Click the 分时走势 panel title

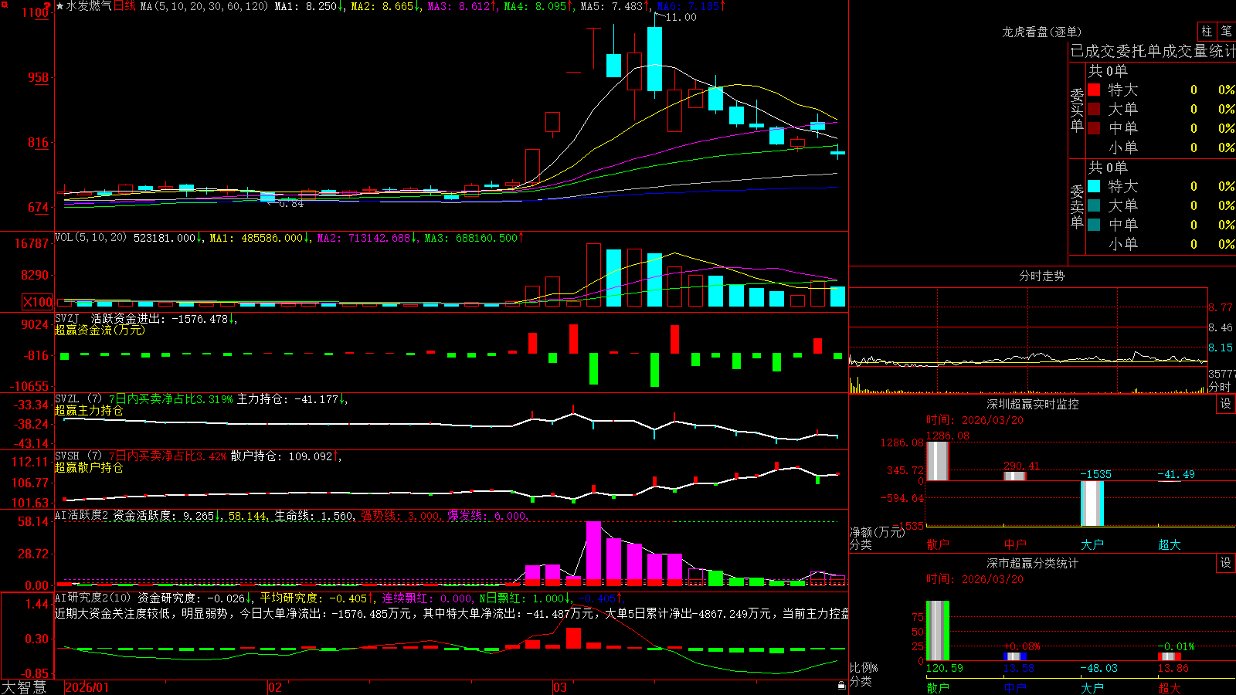pos(1041,276)
